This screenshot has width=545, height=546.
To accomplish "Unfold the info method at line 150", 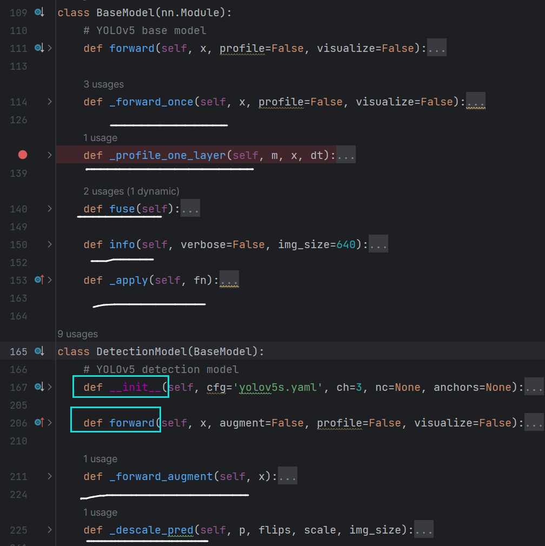I will pyautogui.click(x=50, y=244).
